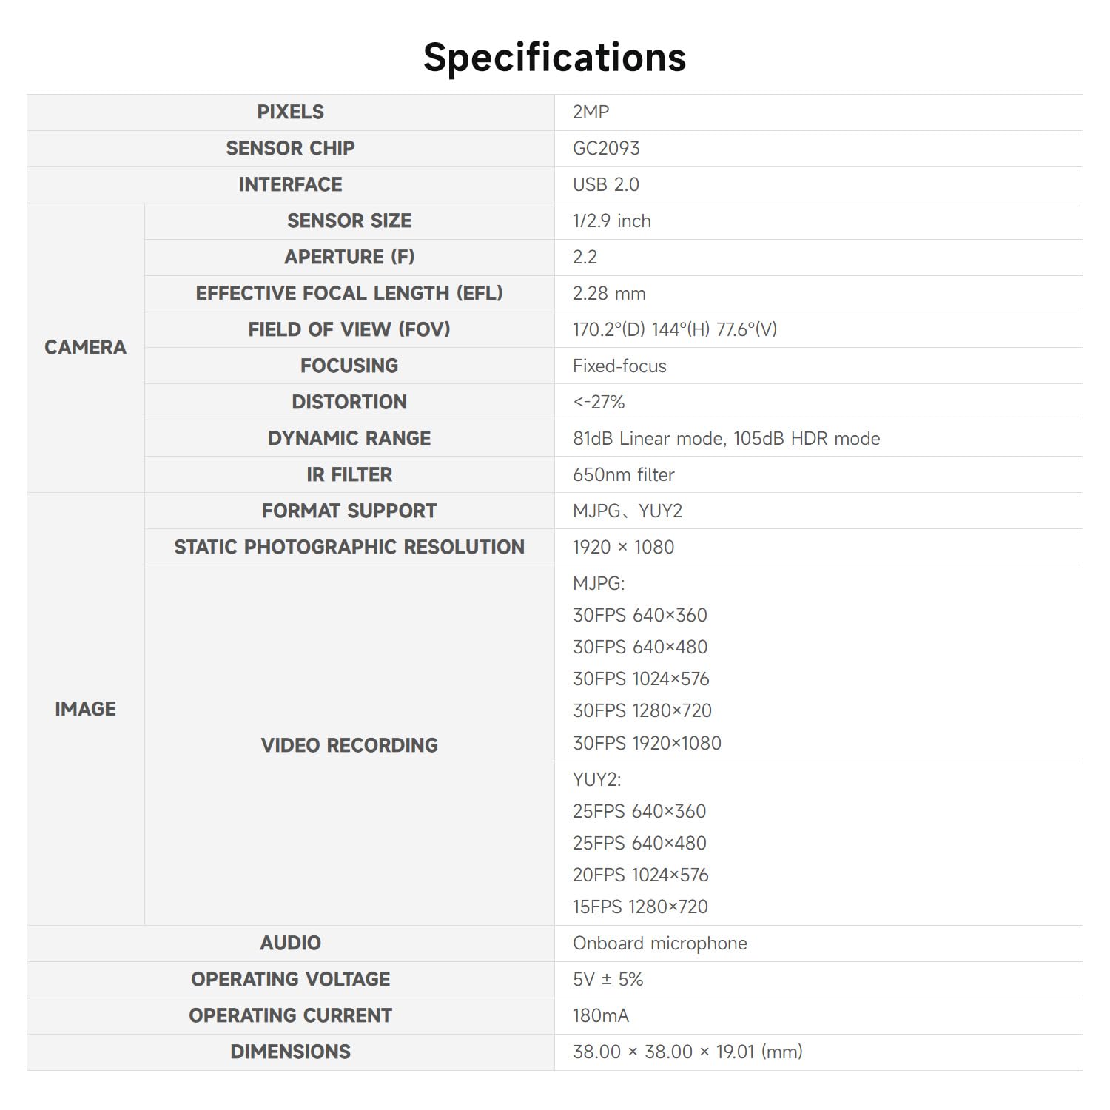This screenshot has height=1110, width=1110.
Task: Click the DISTORTION row label
Action: (349, 402)
